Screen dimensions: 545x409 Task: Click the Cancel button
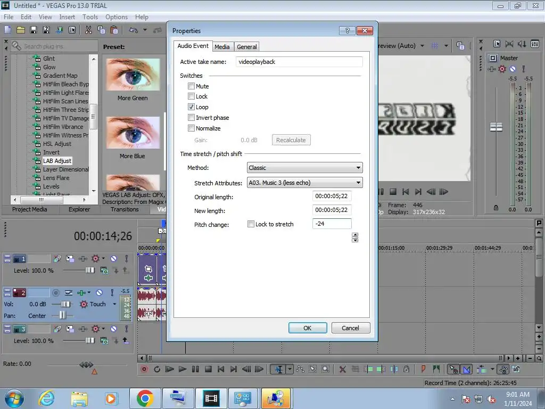(350, 328)
